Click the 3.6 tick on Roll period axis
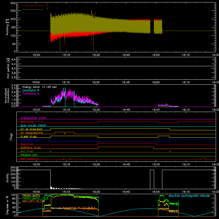Screen dimensions: 219x219 tap(13, 77)
